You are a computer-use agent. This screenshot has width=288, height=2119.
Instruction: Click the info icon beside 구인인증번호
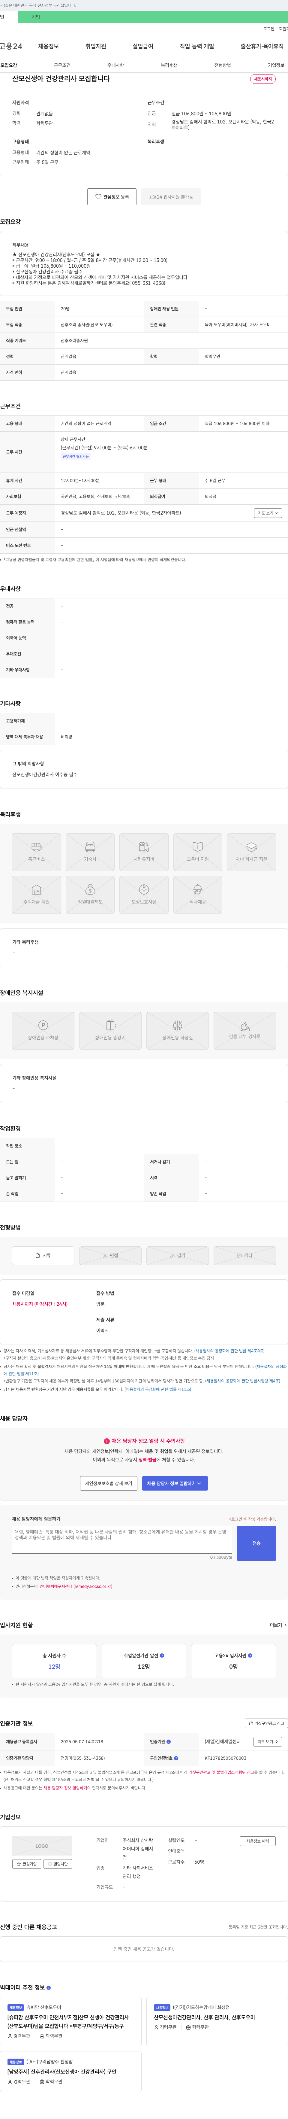click(175, 1758)
